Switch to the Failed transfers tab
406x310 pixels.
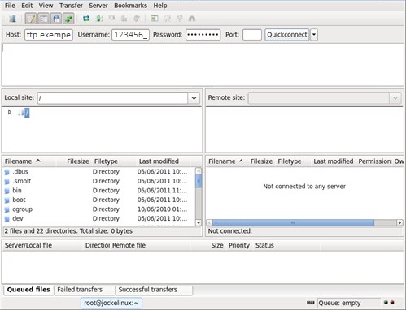click(x=85, y=290)
